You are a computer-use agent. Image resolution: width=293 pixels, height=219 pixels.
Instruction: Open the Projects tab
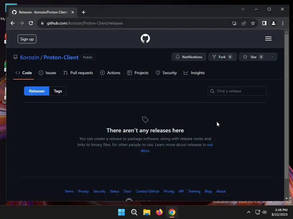[x=138, y=73]
